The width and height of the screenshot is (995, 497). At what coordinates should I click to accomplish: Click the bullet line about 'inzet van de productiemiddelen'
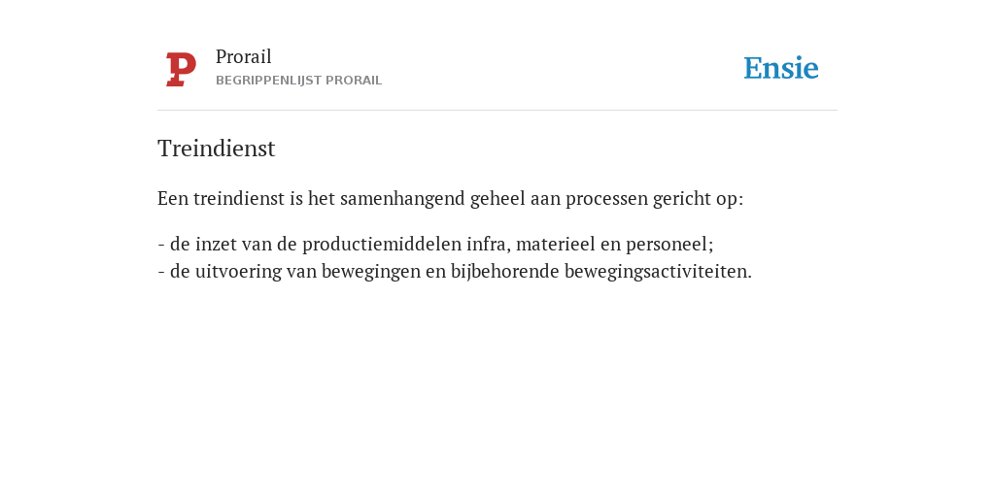[436, 244]
